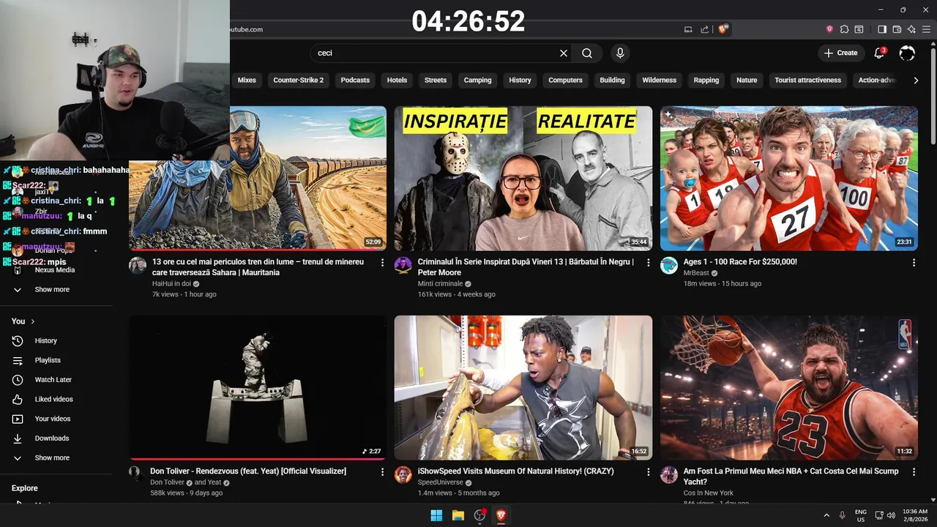Click the YouTube search magnifier button
The image size is (937, 527).
tap(587, 53)
